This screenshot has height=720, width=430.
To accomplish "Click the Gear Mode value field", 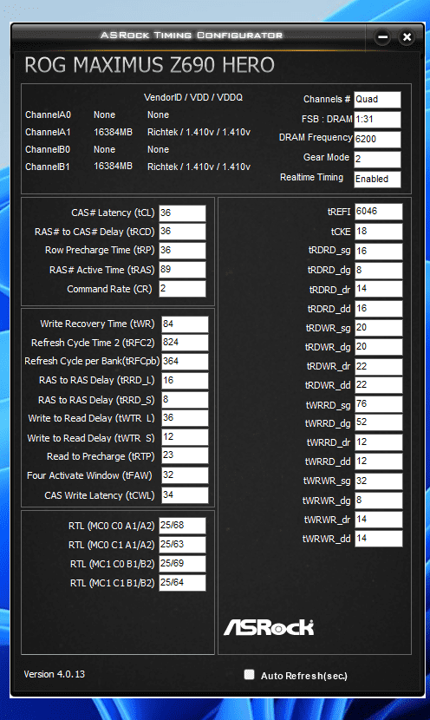I will [x=377, y=160].
